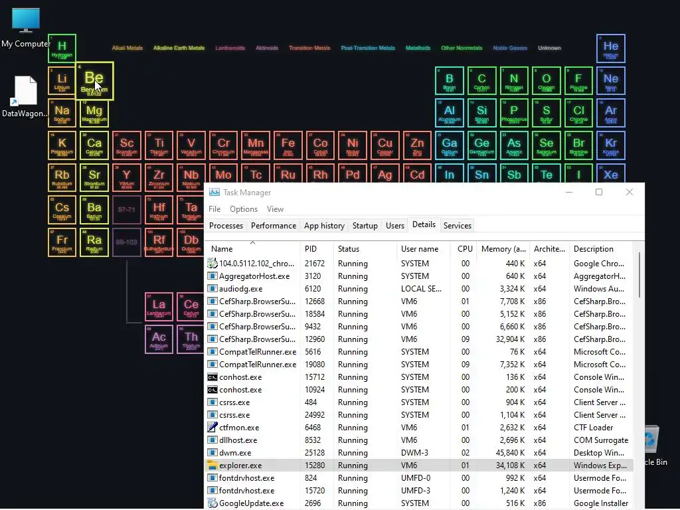
Task: Open the Options menu in Task Manager
Action: [x=244, y=209]
